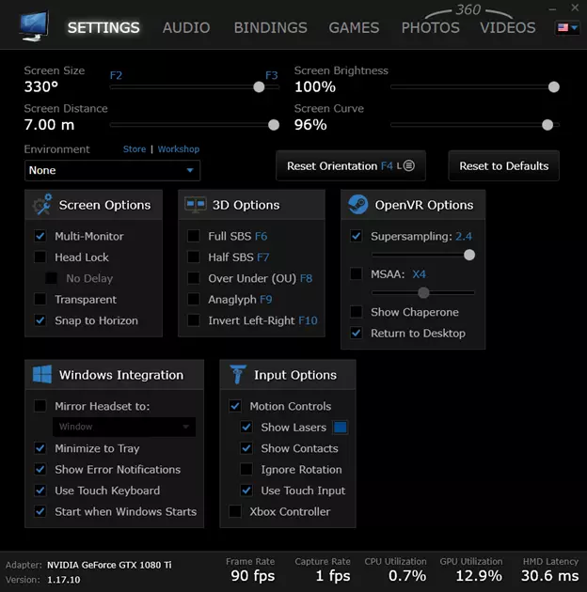Click the Screen Curve slider handle
The width and height of the screenshot is (587, 592).
[547, 125]
